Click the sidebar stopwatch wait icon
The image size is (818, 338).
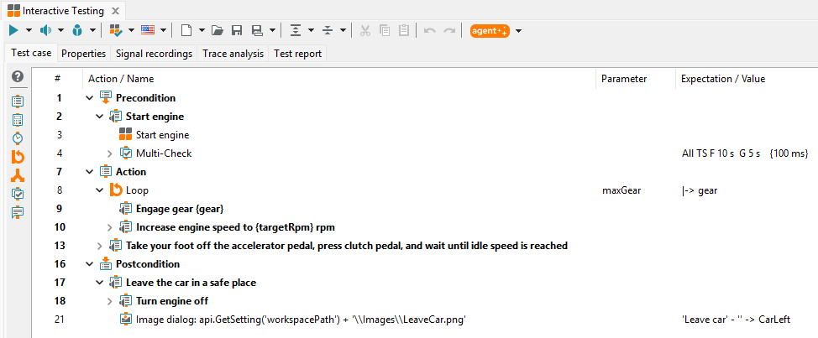(18, 138)
